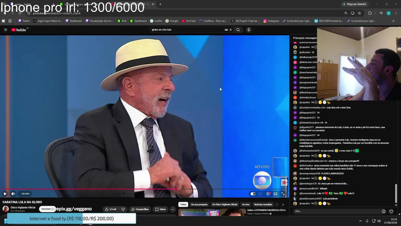
Task: Open the on-screen keyboard icon in search box
Action: click(226, 30)
